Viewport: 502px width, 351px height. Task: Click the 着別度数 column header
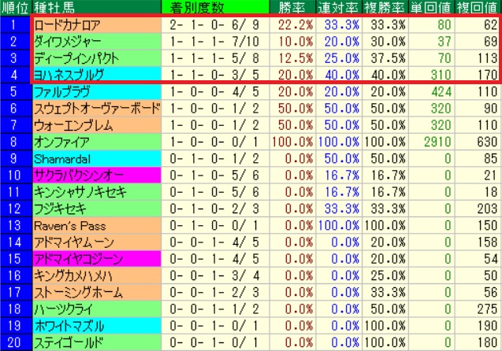click(215, 7)
